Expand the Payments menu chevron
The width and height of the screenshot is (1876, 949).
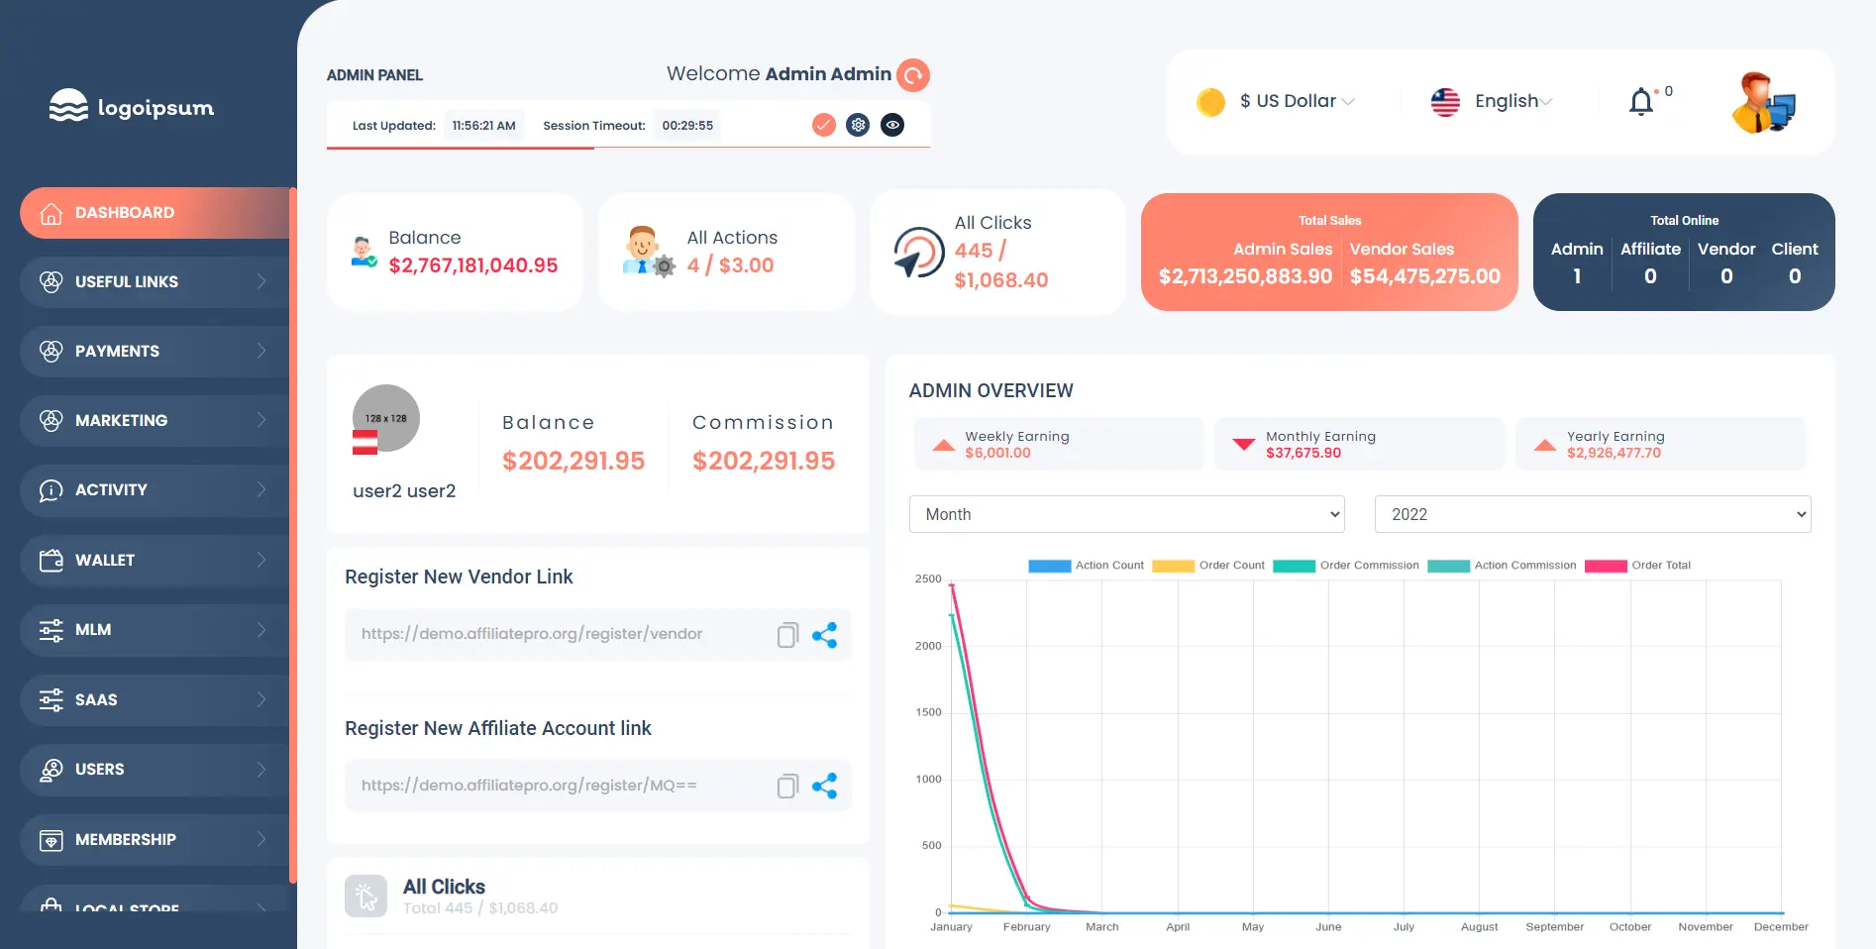(x=261, y=351)
